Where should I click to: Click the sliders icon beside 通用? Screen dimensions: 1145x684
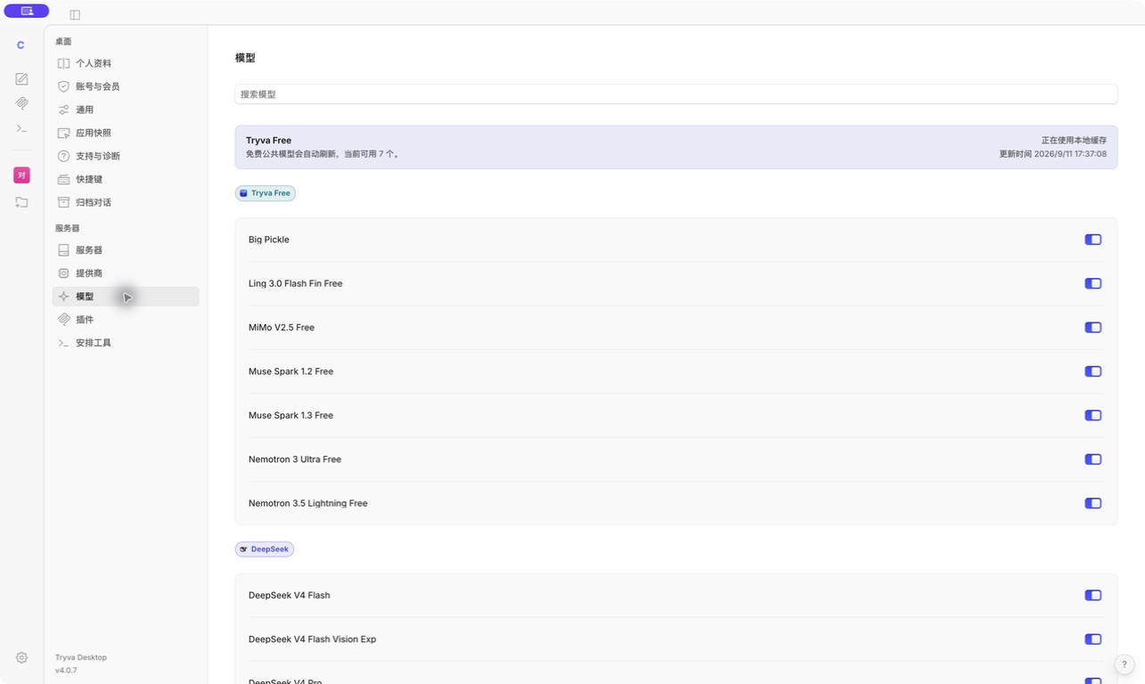pyautogui.click(x=63, y=110)
